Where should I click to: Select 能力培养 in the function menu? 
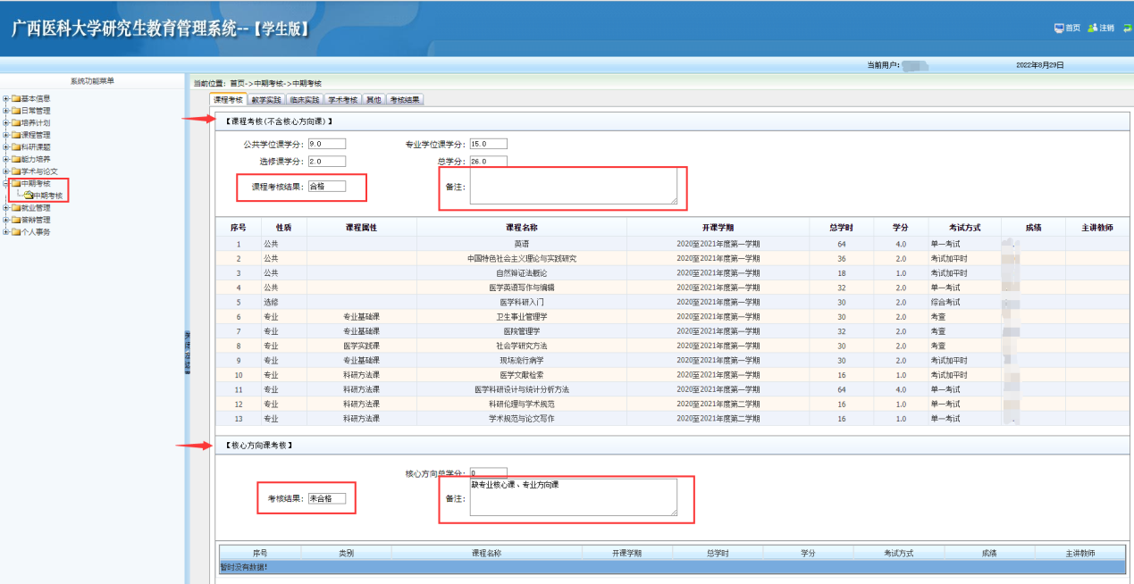[x=36, y=159]
